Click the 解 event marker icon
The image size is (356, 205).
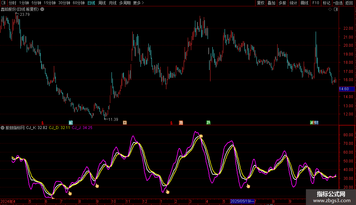point(71,122)
